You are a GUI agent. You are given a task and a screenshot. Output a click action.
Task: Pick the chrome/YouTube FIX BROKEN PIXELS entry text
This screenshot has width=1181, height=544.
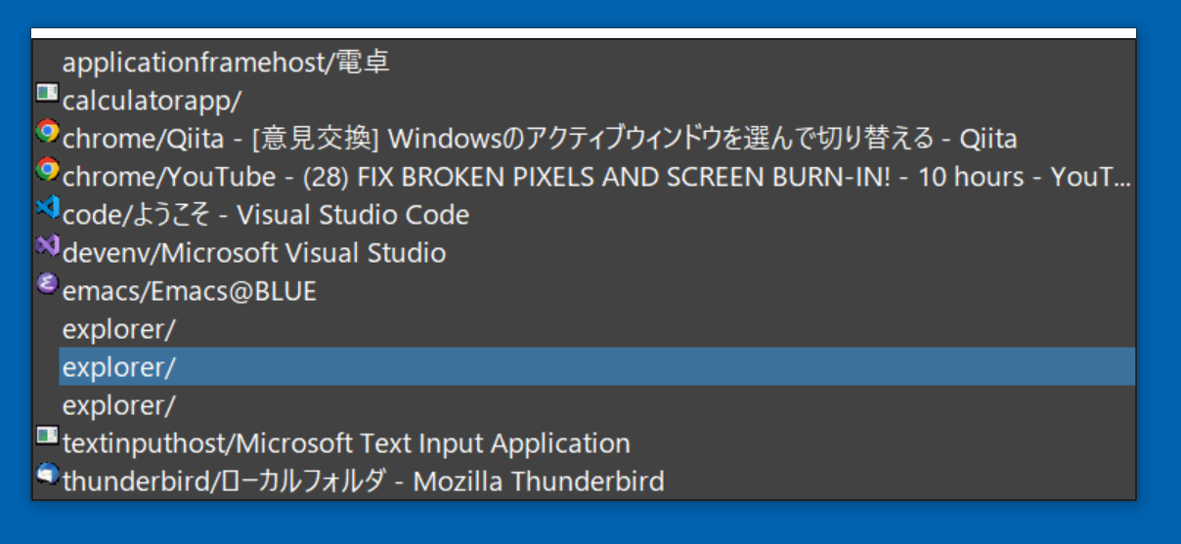coord(596,177)
